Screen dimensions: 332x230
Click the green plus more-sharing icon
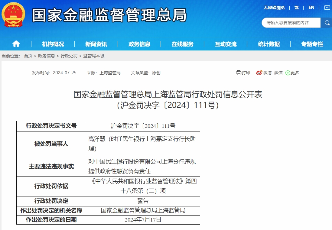click(288, 73)
